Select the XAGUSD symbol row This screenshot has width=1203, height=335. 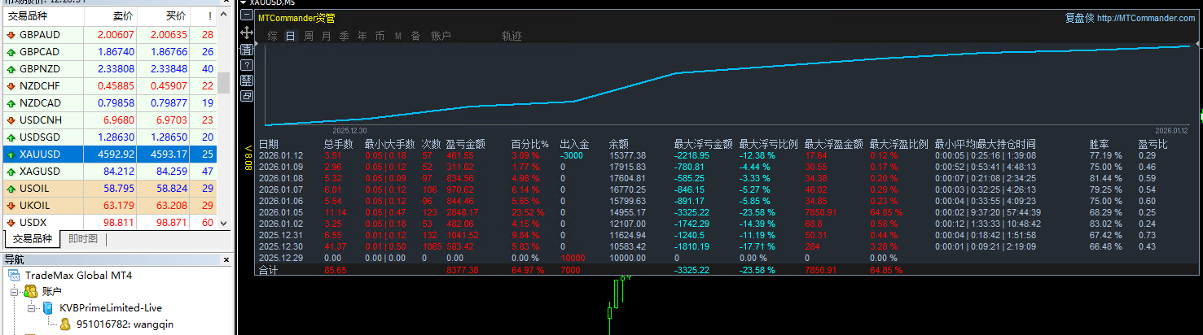tap(109, 172)
